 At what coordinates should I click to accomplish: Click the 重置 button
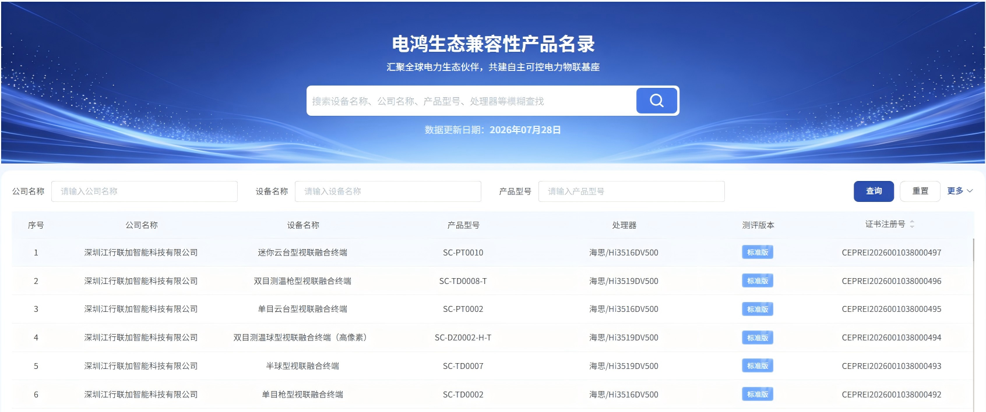click(920, 191)
